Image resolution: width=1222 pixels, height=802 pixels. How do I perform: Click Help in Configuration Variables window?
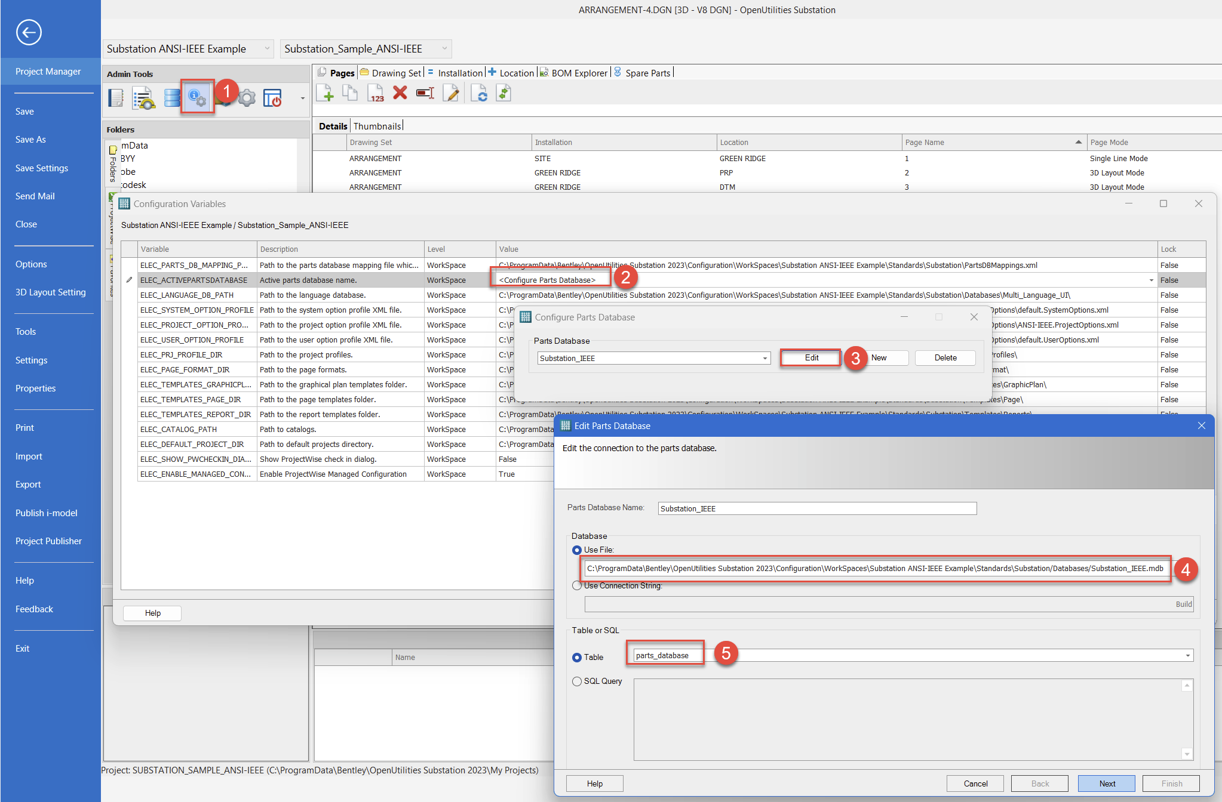pos(152,613)
